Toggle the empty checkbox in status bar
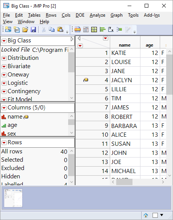 coord(155,215)
